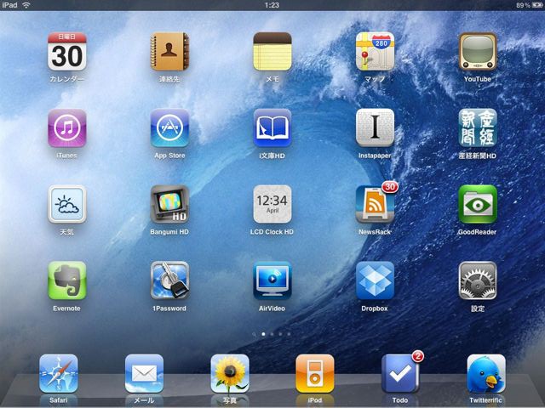Launch iPod app in the dock
This screenshot has height=408, width=545.
[315, 373]
